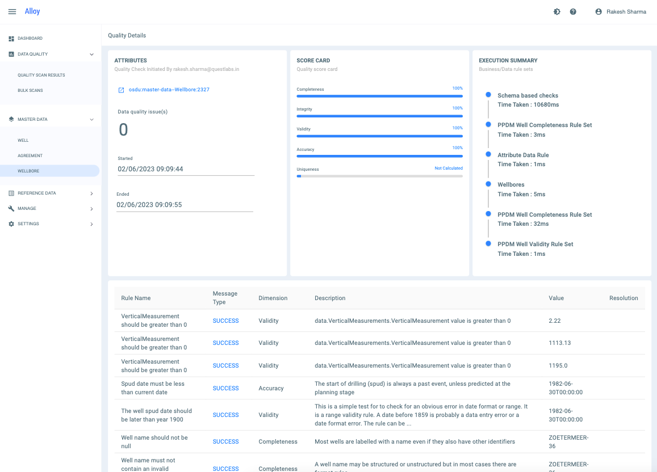Click the Data Quality chart icon
Viewport: 657px width, 472px height.
[11, 54]
